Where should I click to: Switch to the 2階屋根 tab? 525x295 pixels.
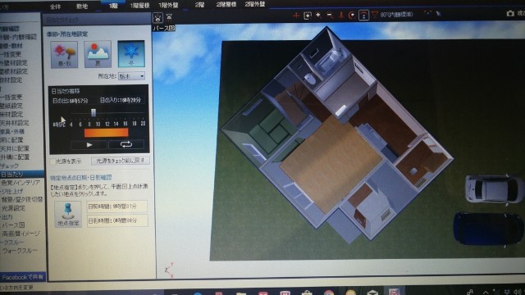point(226,4)
